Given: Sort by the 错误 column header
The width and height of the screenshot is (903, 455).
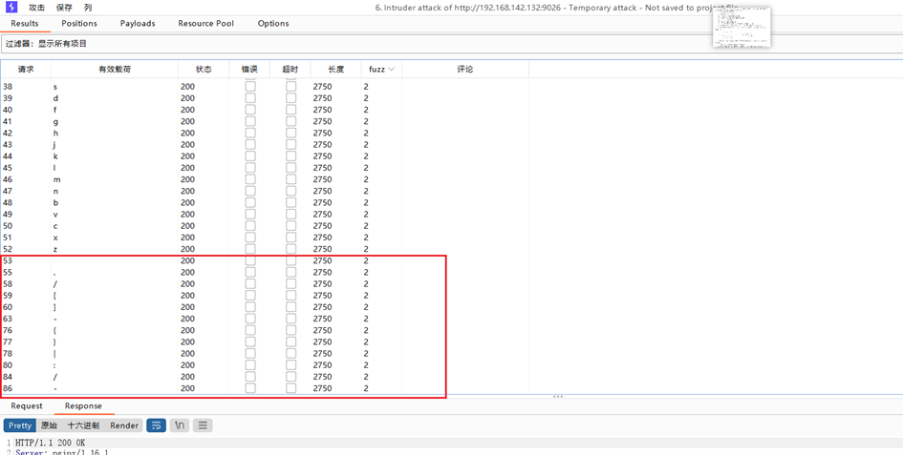Looking at the screenshot, I should point(249,69).
